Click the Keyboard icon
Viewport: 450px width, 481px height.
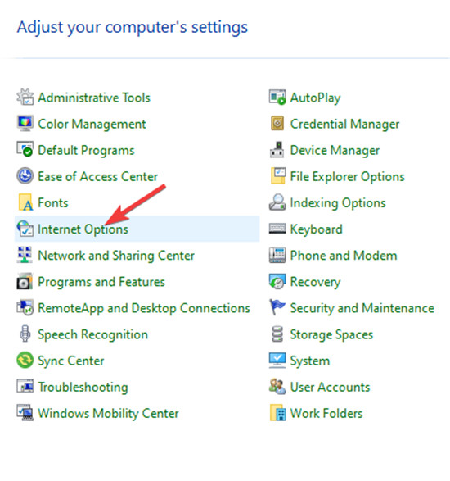[x=277, y=229]
